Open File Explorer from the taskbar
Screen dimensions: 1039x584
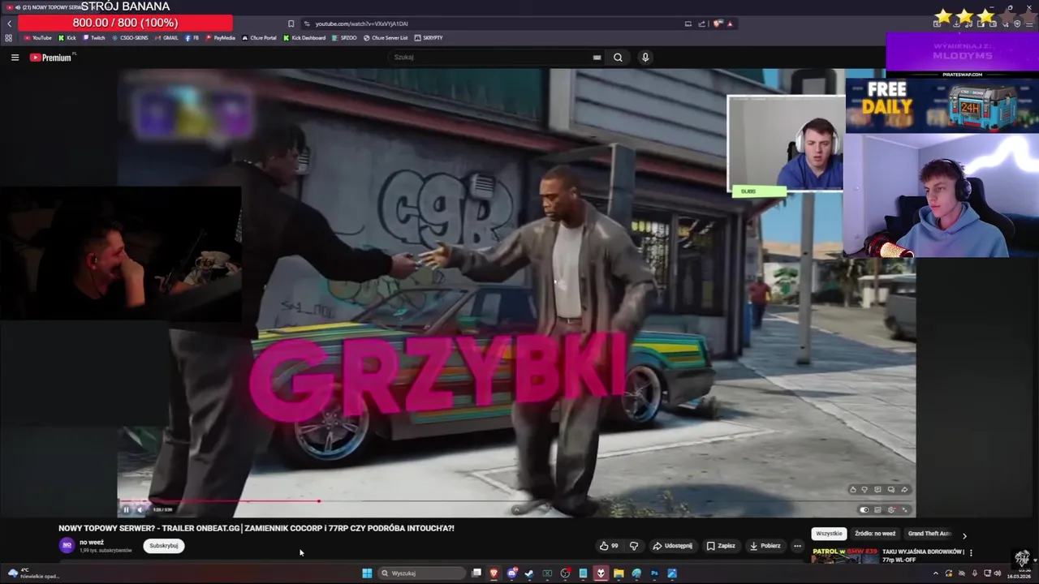click(619, 573)
